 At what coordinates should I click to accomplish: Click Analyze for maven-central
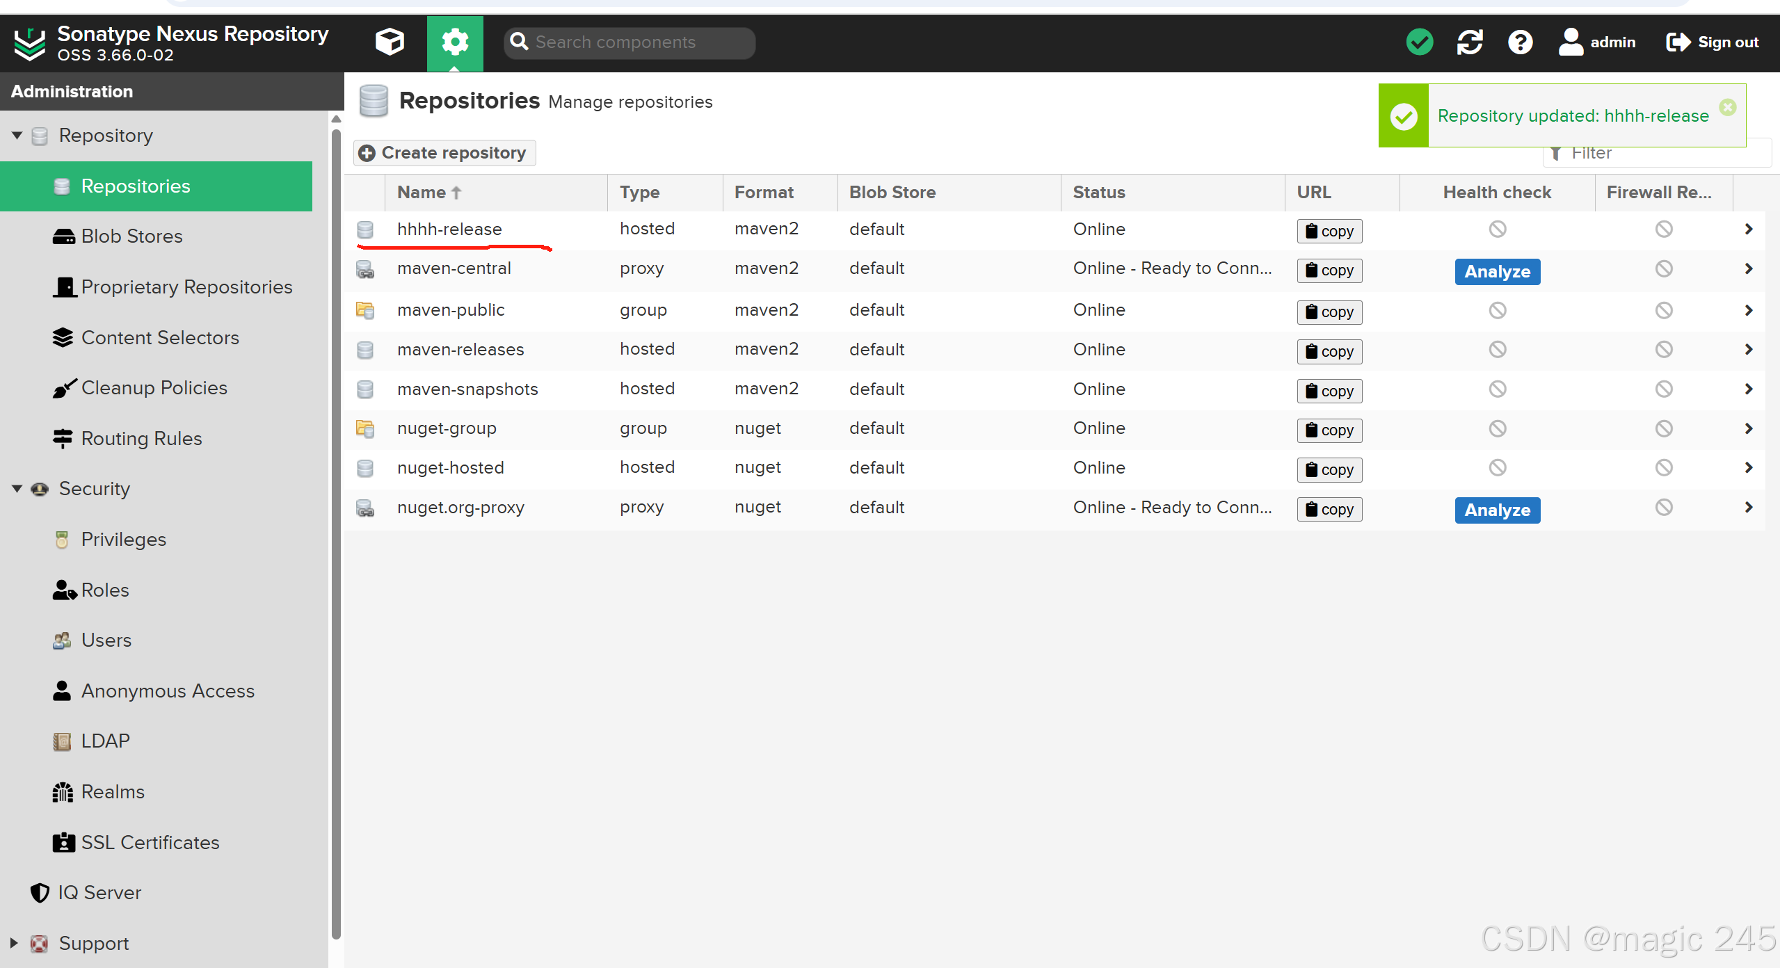click(x=1497, y=271)
